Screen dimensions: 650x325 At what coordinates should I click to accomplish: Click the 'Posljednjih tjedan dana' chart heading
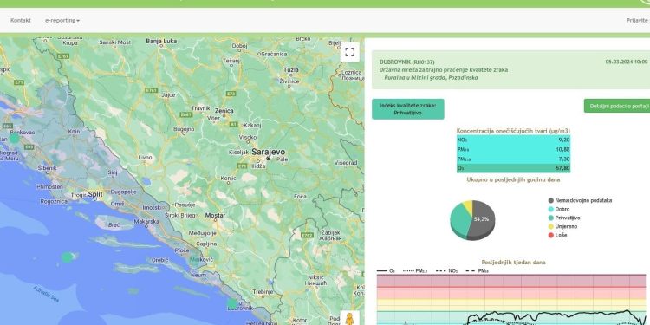click(513, 262)
